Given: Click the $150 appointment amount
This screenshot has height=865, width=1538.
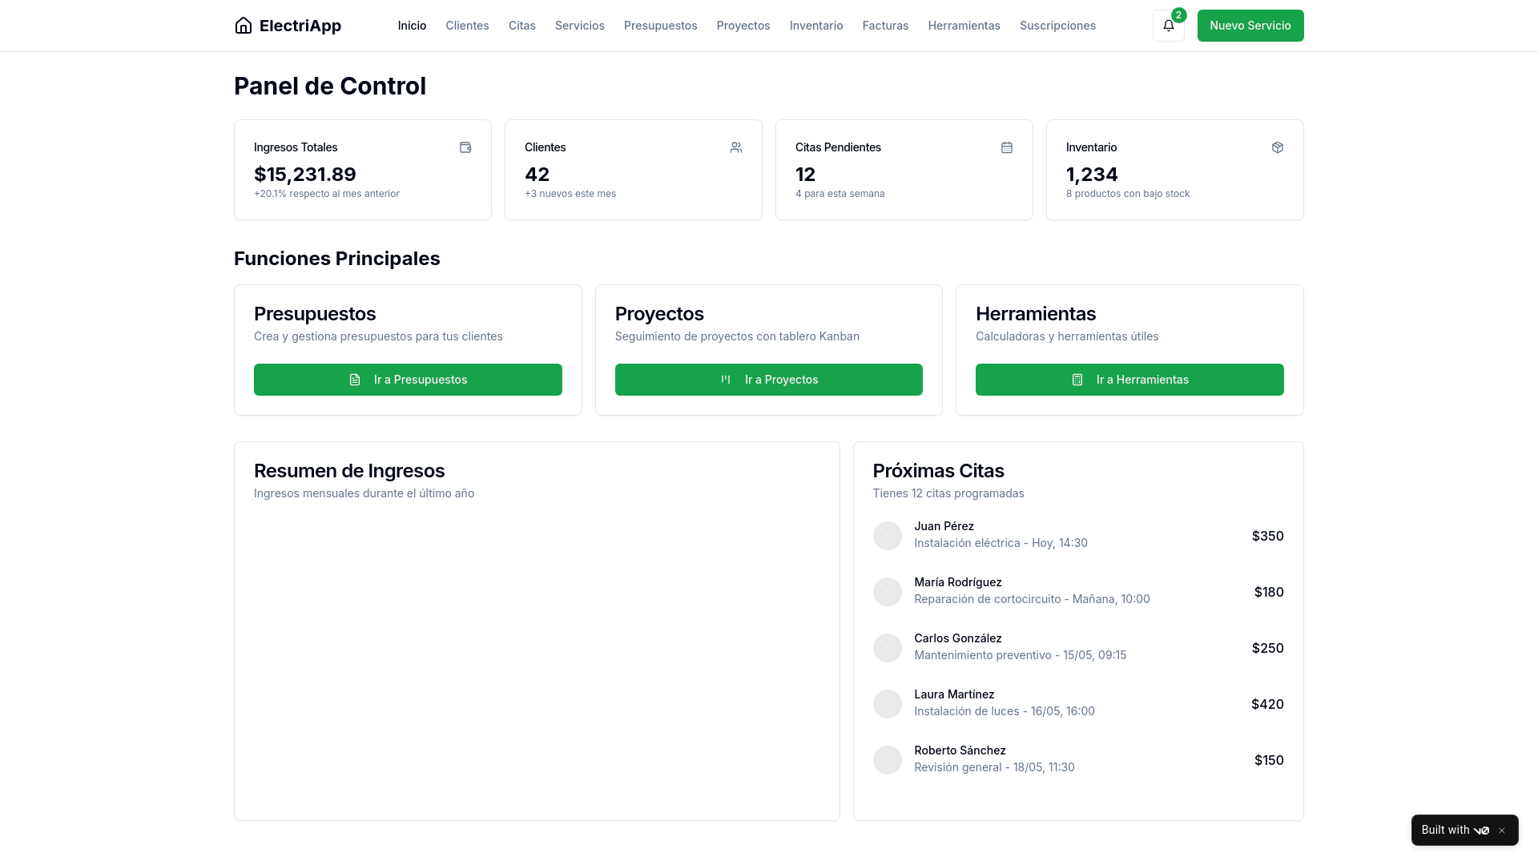Looking at the screenshot, I should [1269, 760].
